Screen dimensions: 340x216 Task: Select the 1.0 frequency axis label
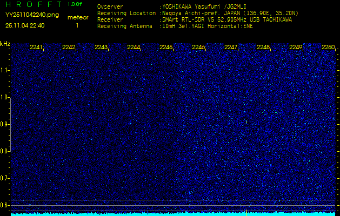pyautogui.click(x=5, y=97)
